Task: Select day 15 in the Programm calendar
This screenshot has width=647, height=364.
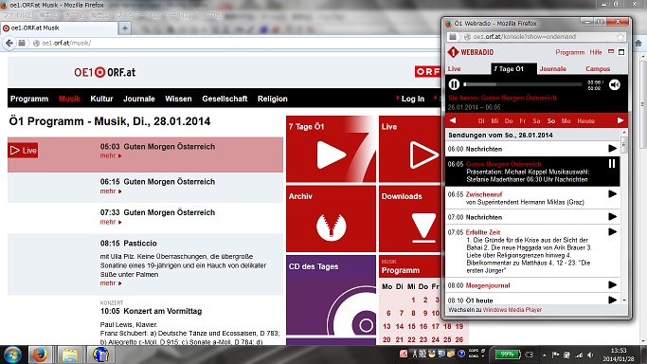Action: click(411, 326)
